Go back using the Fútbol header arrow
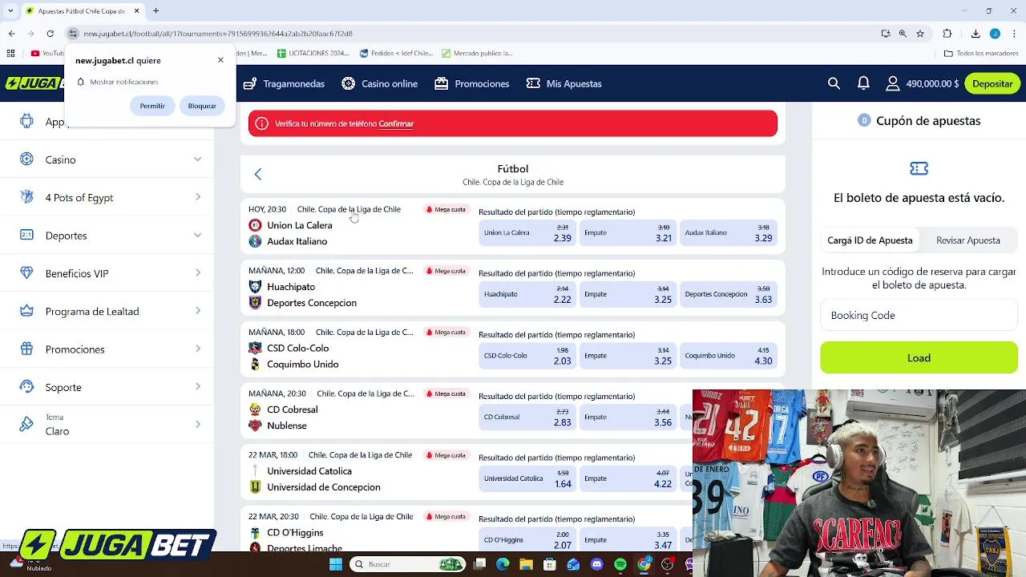The width and height of the screenshot is (1026, 577). tap(258, 174)
